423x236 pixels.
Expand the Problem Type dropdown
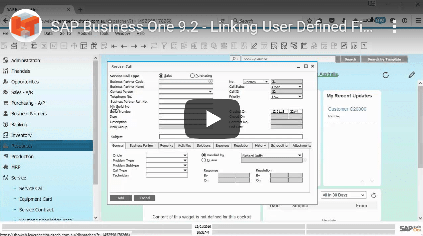pyautogui.click(x=185, y=160)
